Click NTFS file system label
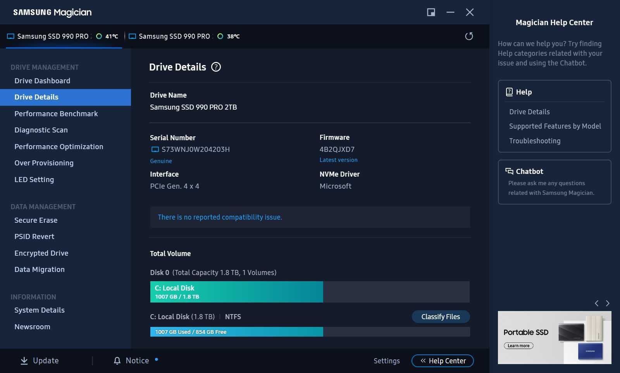 (x=233, y=317)
